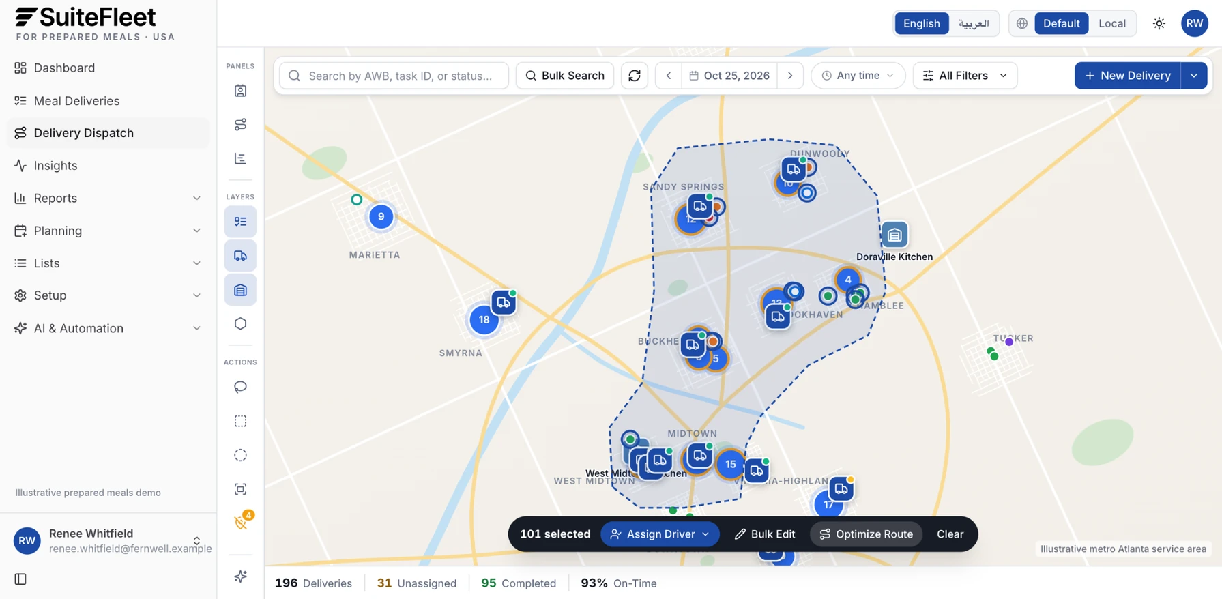The height and width of the screenshot is (599, 1222).
Task: Open the drivers panel with the ID badge icon
Action: pos(240,91)
